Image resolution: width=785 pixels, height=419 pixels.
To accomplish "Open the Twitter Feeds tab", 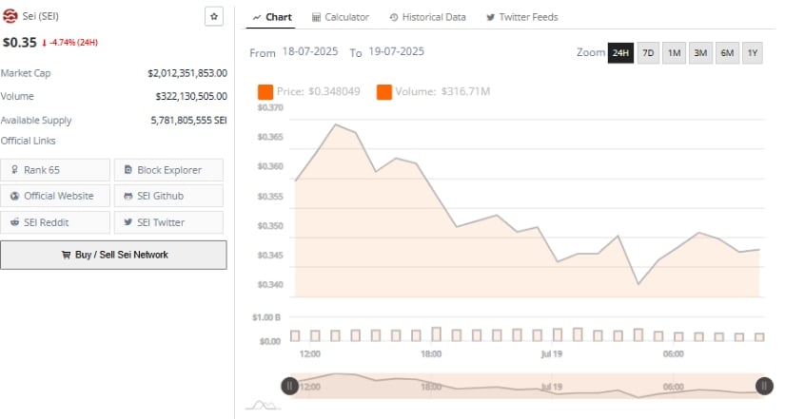I will 521,17.
